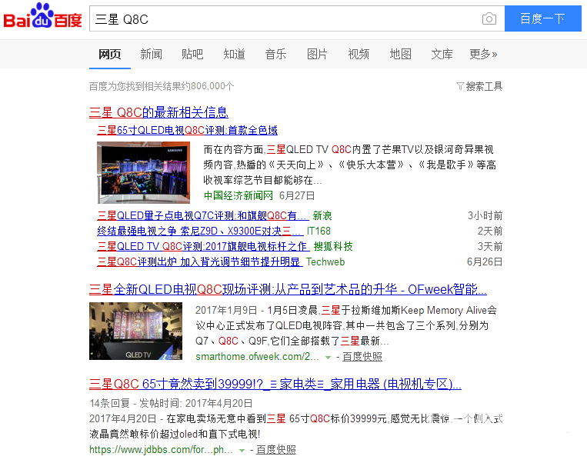The width and height of the screenshot is (587, 463).
Task: Click the Techweb source label
Action: pyautogui.click(x=325, y=261)
